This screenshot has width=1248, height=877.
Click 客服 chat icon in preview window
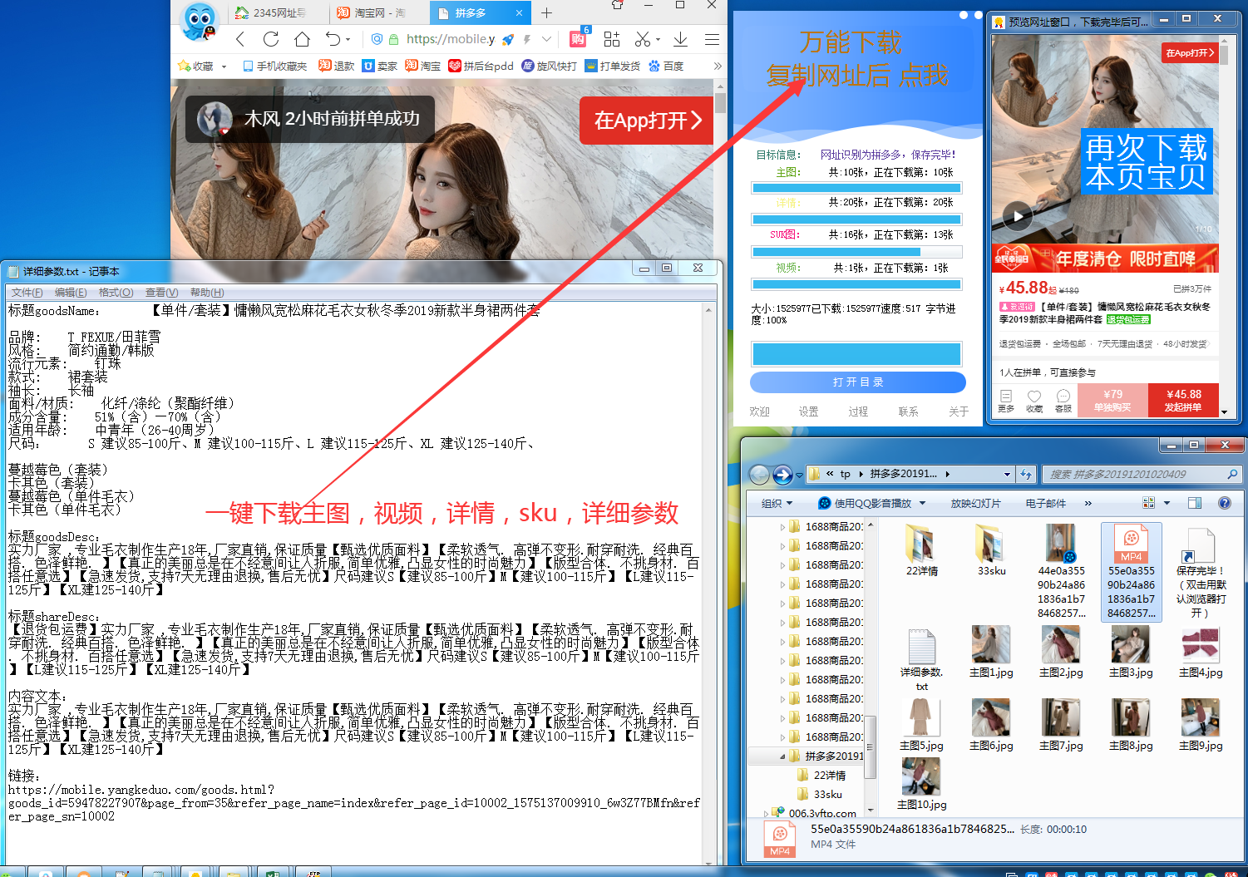[1063, 401]
